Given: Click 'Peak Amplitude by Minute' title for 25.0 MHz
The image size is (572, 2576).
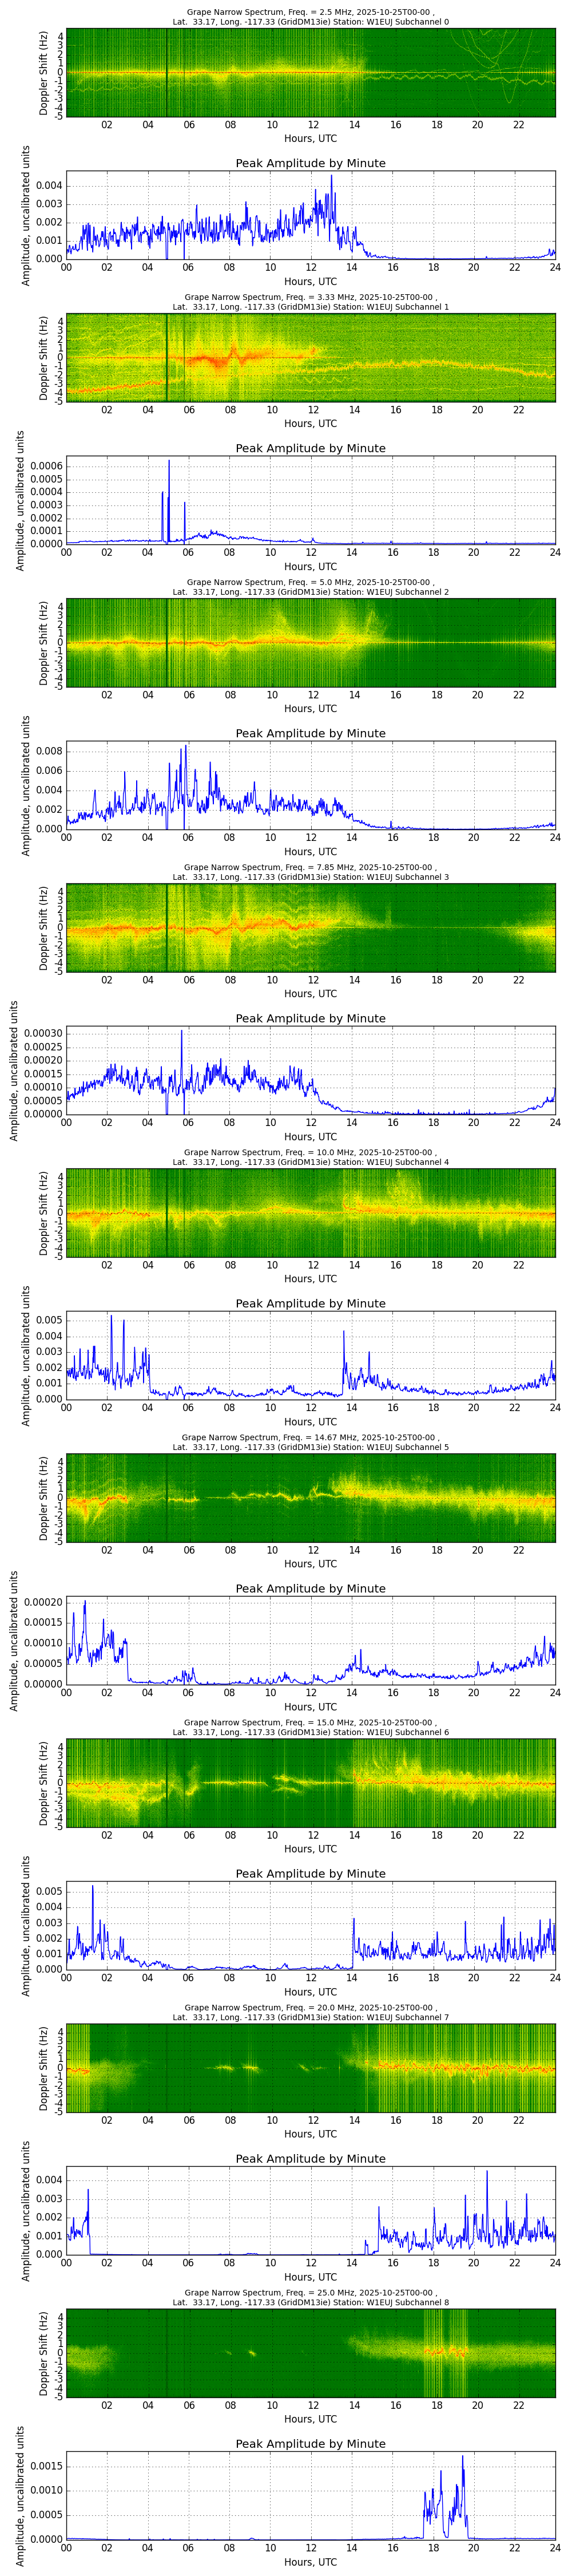Looking at the screenshot, I should (x=310, y=2443).
